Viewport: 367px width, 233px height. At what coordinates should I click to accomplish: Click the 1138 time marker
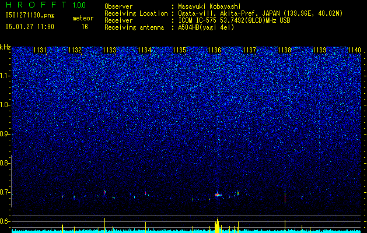click(x=284, y=50)
